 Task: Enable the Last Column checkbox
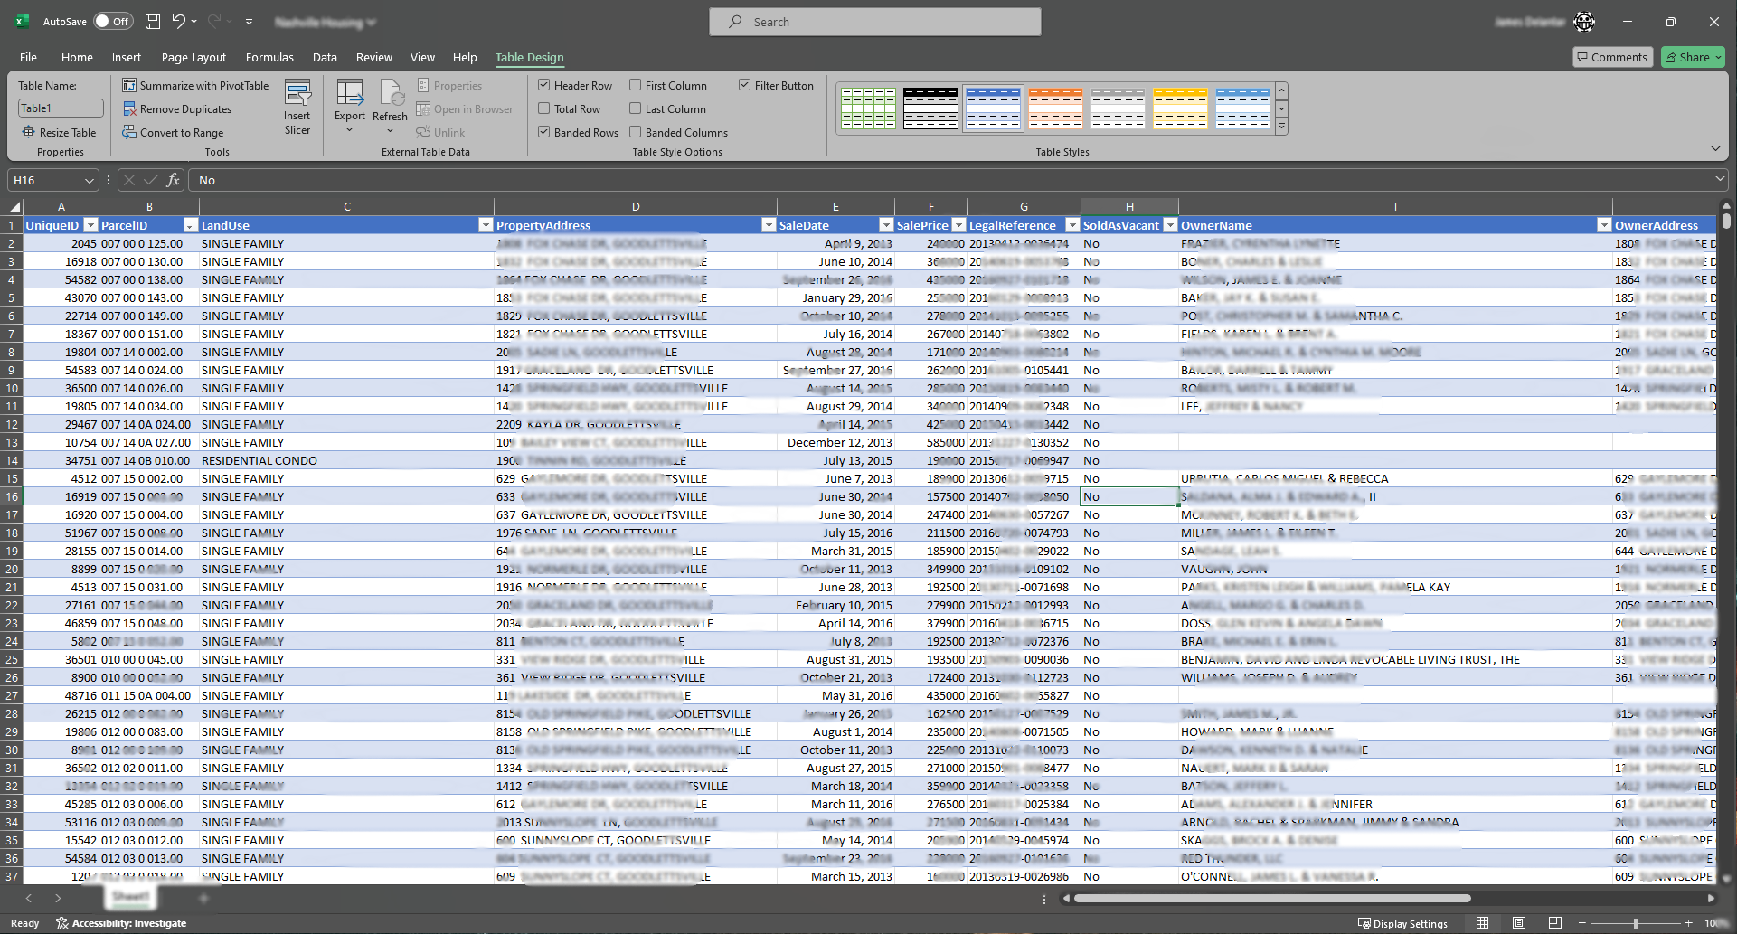click(x=636, y=108)
